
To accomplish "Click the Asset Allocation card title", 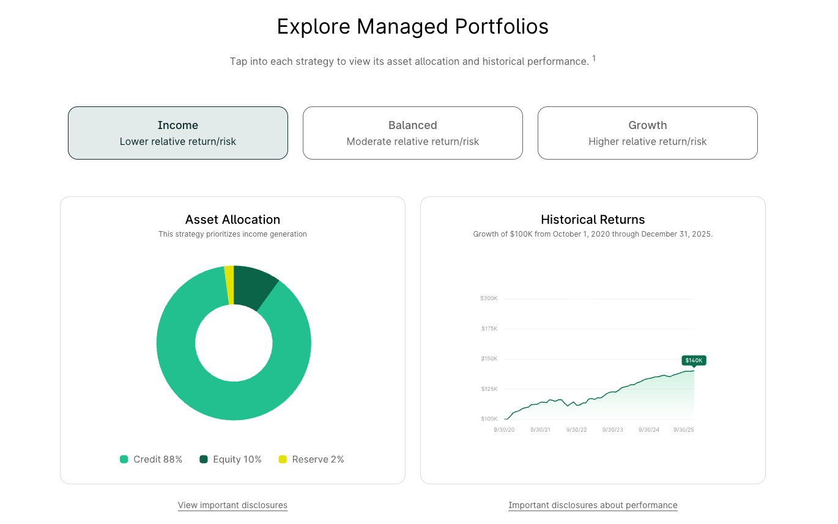I will coord(232,220).
